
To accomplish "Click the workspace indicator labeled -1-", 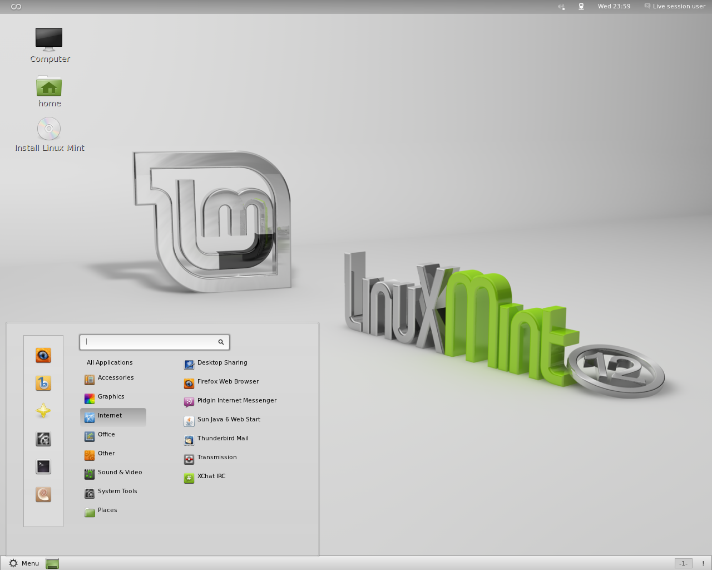I will tap(684, 563).
